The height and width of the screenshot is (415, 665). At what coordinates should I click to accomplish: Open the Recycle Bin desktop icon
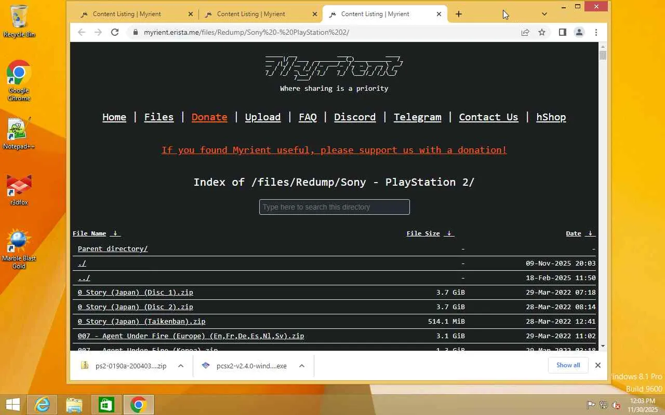(19, 22)
